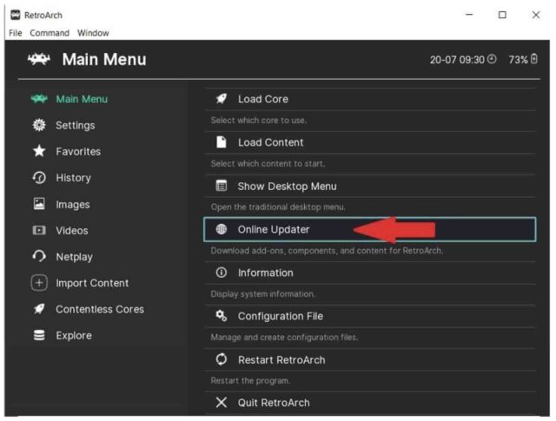This screenshot has height=421, width=556.
Task: Open the Command menu
Action: [50, 33]
